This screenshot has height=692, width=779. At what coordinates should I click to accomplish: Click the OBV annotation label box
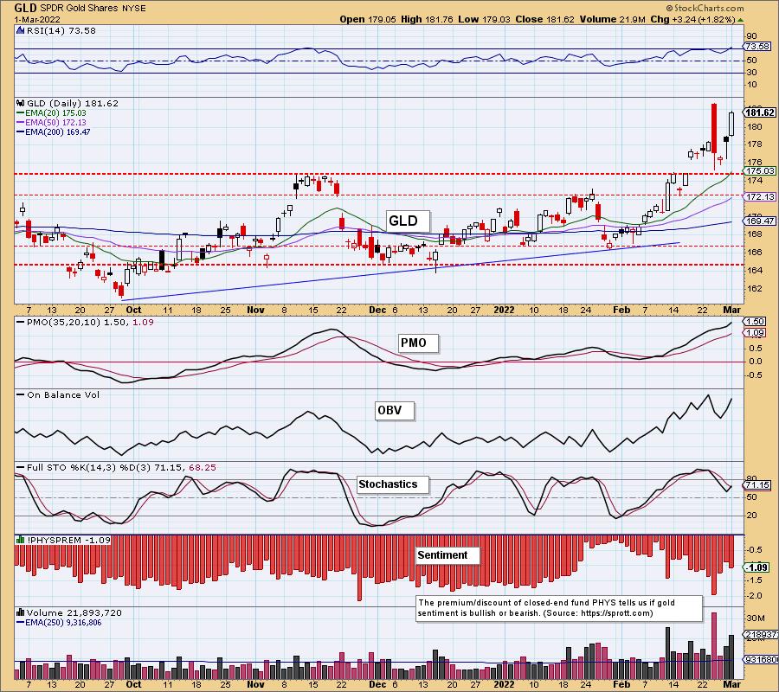(x=395, y=411)
